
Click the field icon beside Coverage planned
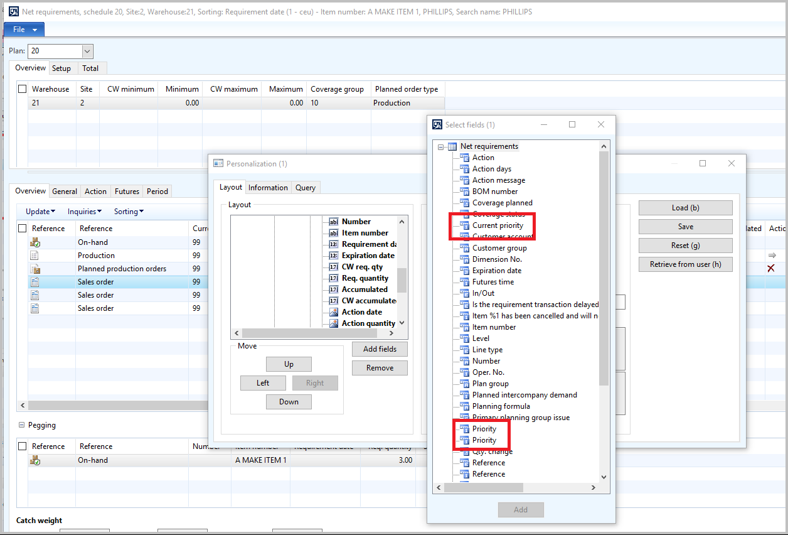pos(465,203)
